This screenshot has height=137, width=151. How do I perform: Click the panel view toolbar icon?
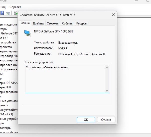(x=8, y=13)
